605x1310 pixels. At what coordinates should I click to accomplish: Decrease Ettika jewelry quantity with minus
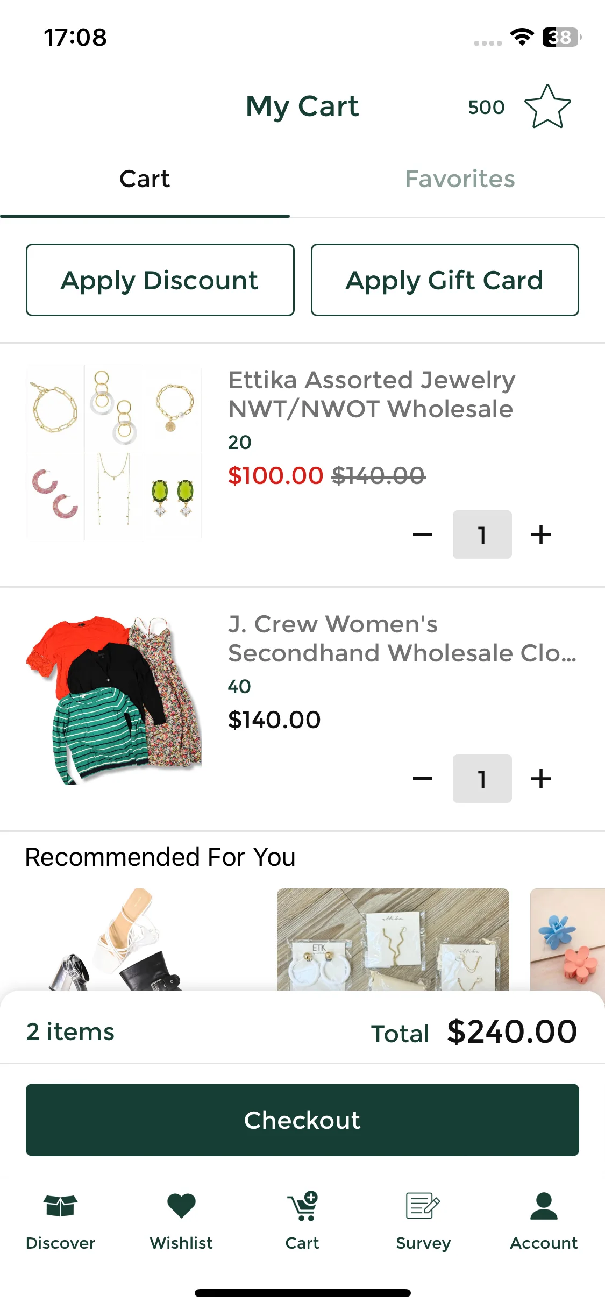(x=423, y=535)
